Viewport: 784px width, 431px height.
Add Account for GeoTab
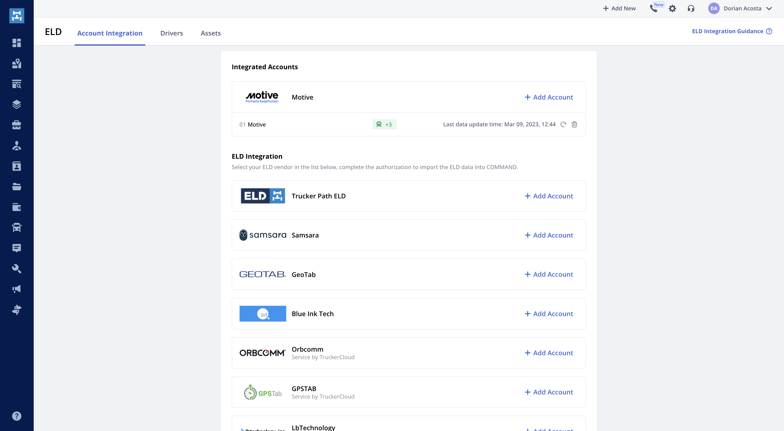(x=549, y=274)
